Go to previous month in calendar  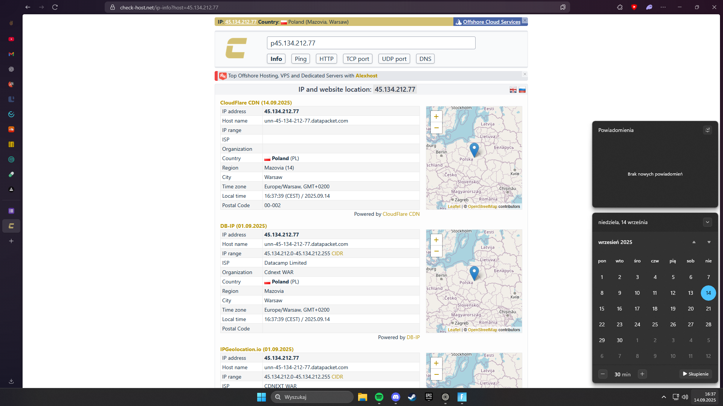coord(694,242)
